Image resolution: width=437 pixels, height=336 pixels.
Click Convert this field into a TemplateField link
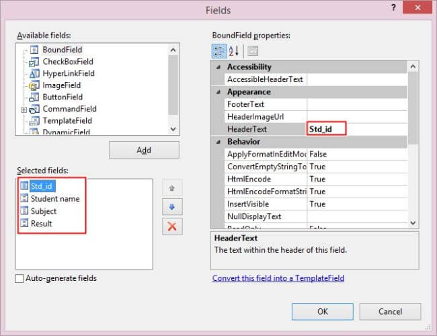278,278
